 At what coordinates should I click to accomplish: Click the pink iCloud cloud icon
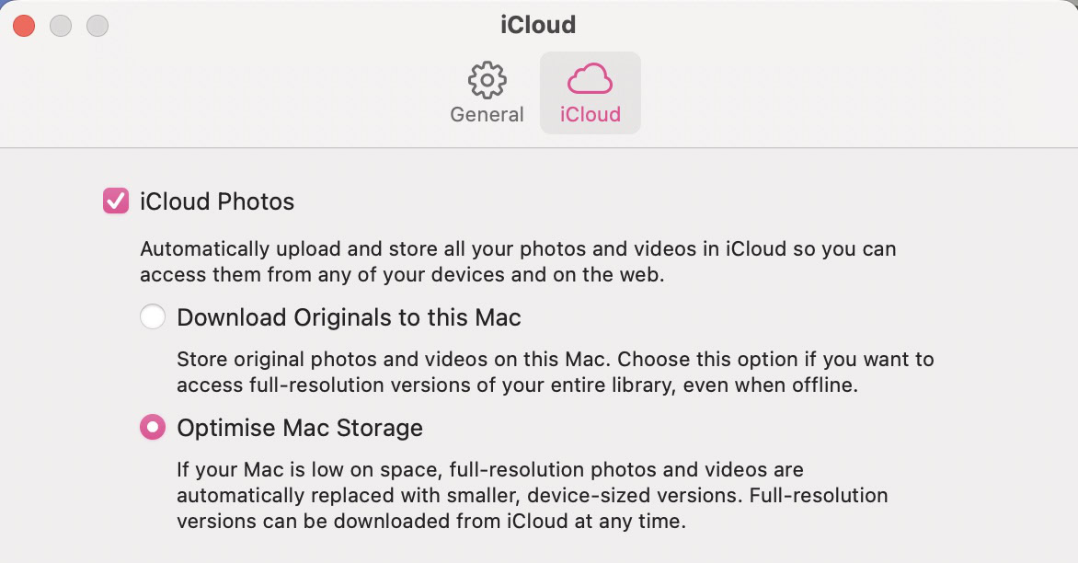(x=590, y=80)
